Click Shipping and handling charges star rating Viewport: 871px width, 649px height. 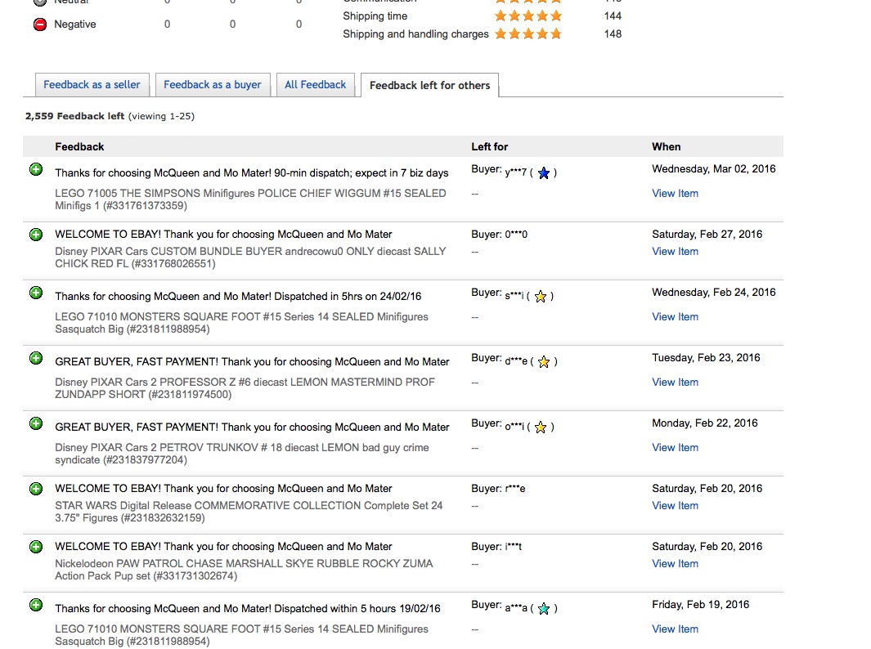528,34
